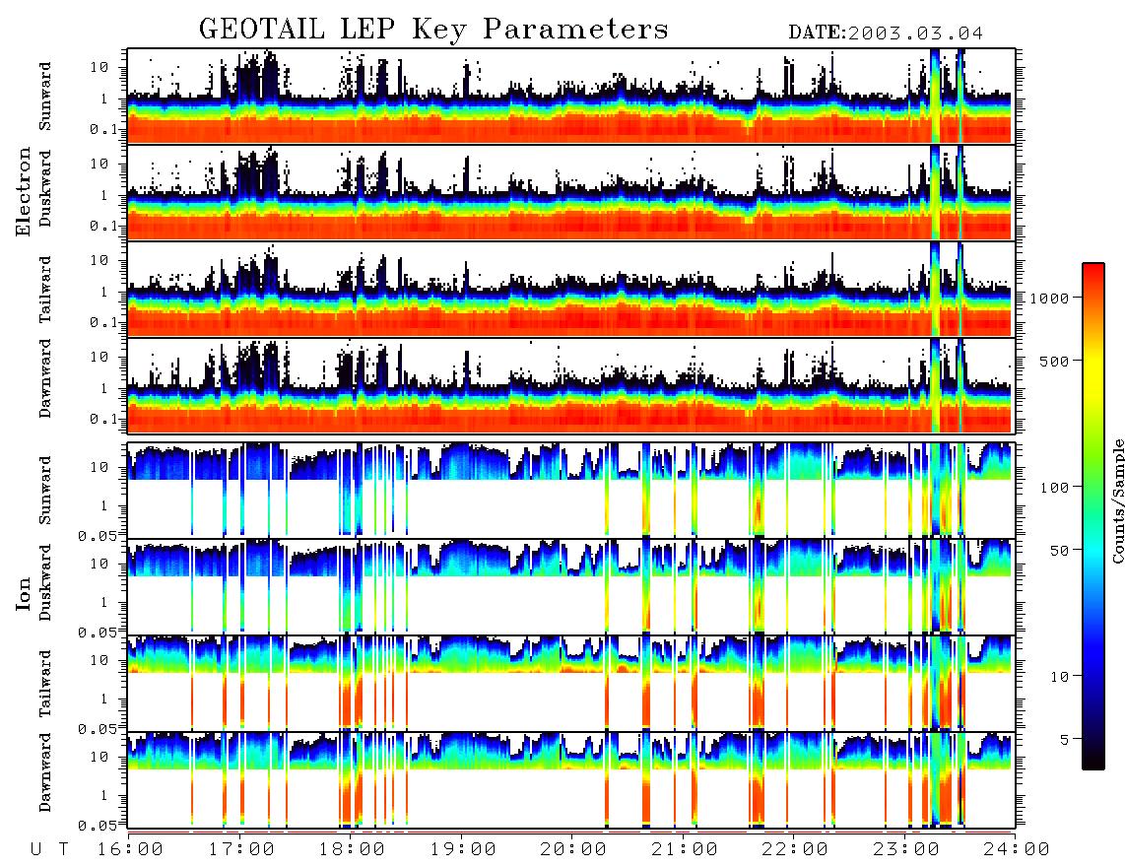Select the Ion Sunward panel label
1125x867 pixels.
coord(45,491)
